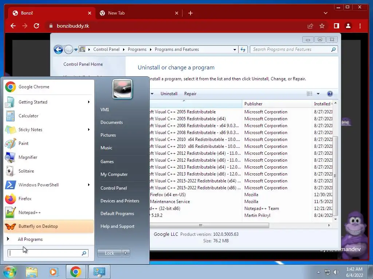Launch Butterfly on Desktop
The height and width of the screenshot is (279, 373).
pyautogui.click(x=49, y=226)
